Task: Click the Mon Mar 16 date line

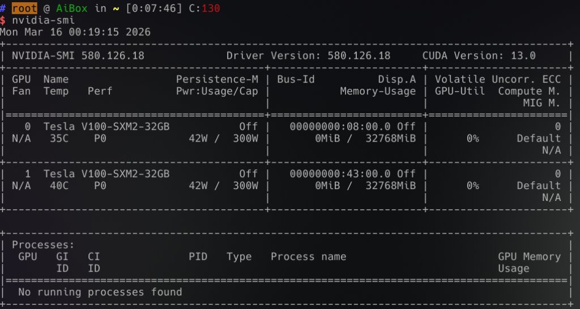Action: coord(75,32)
